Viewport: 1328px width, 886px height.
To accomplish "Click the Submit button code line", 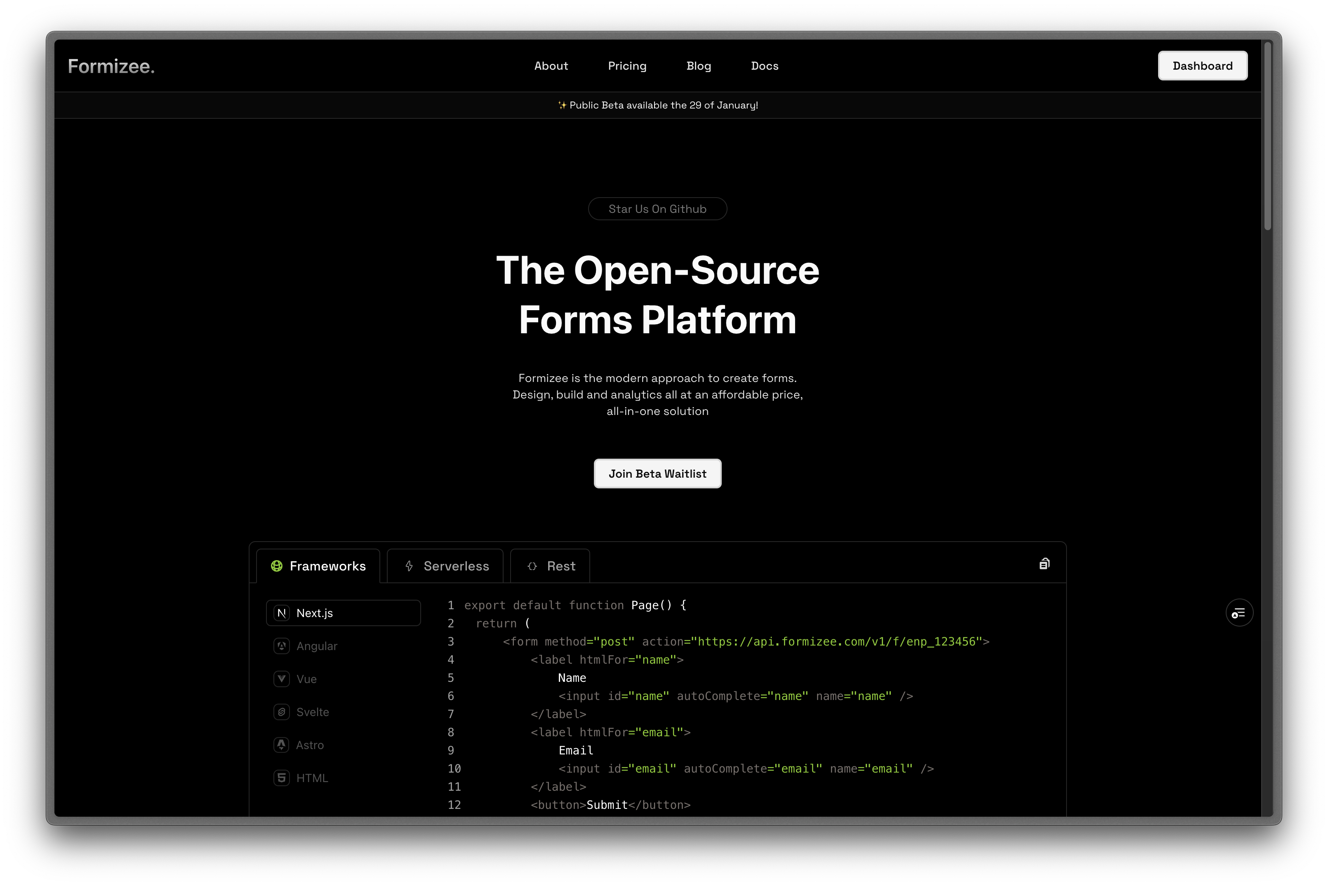I will [610, 805].
